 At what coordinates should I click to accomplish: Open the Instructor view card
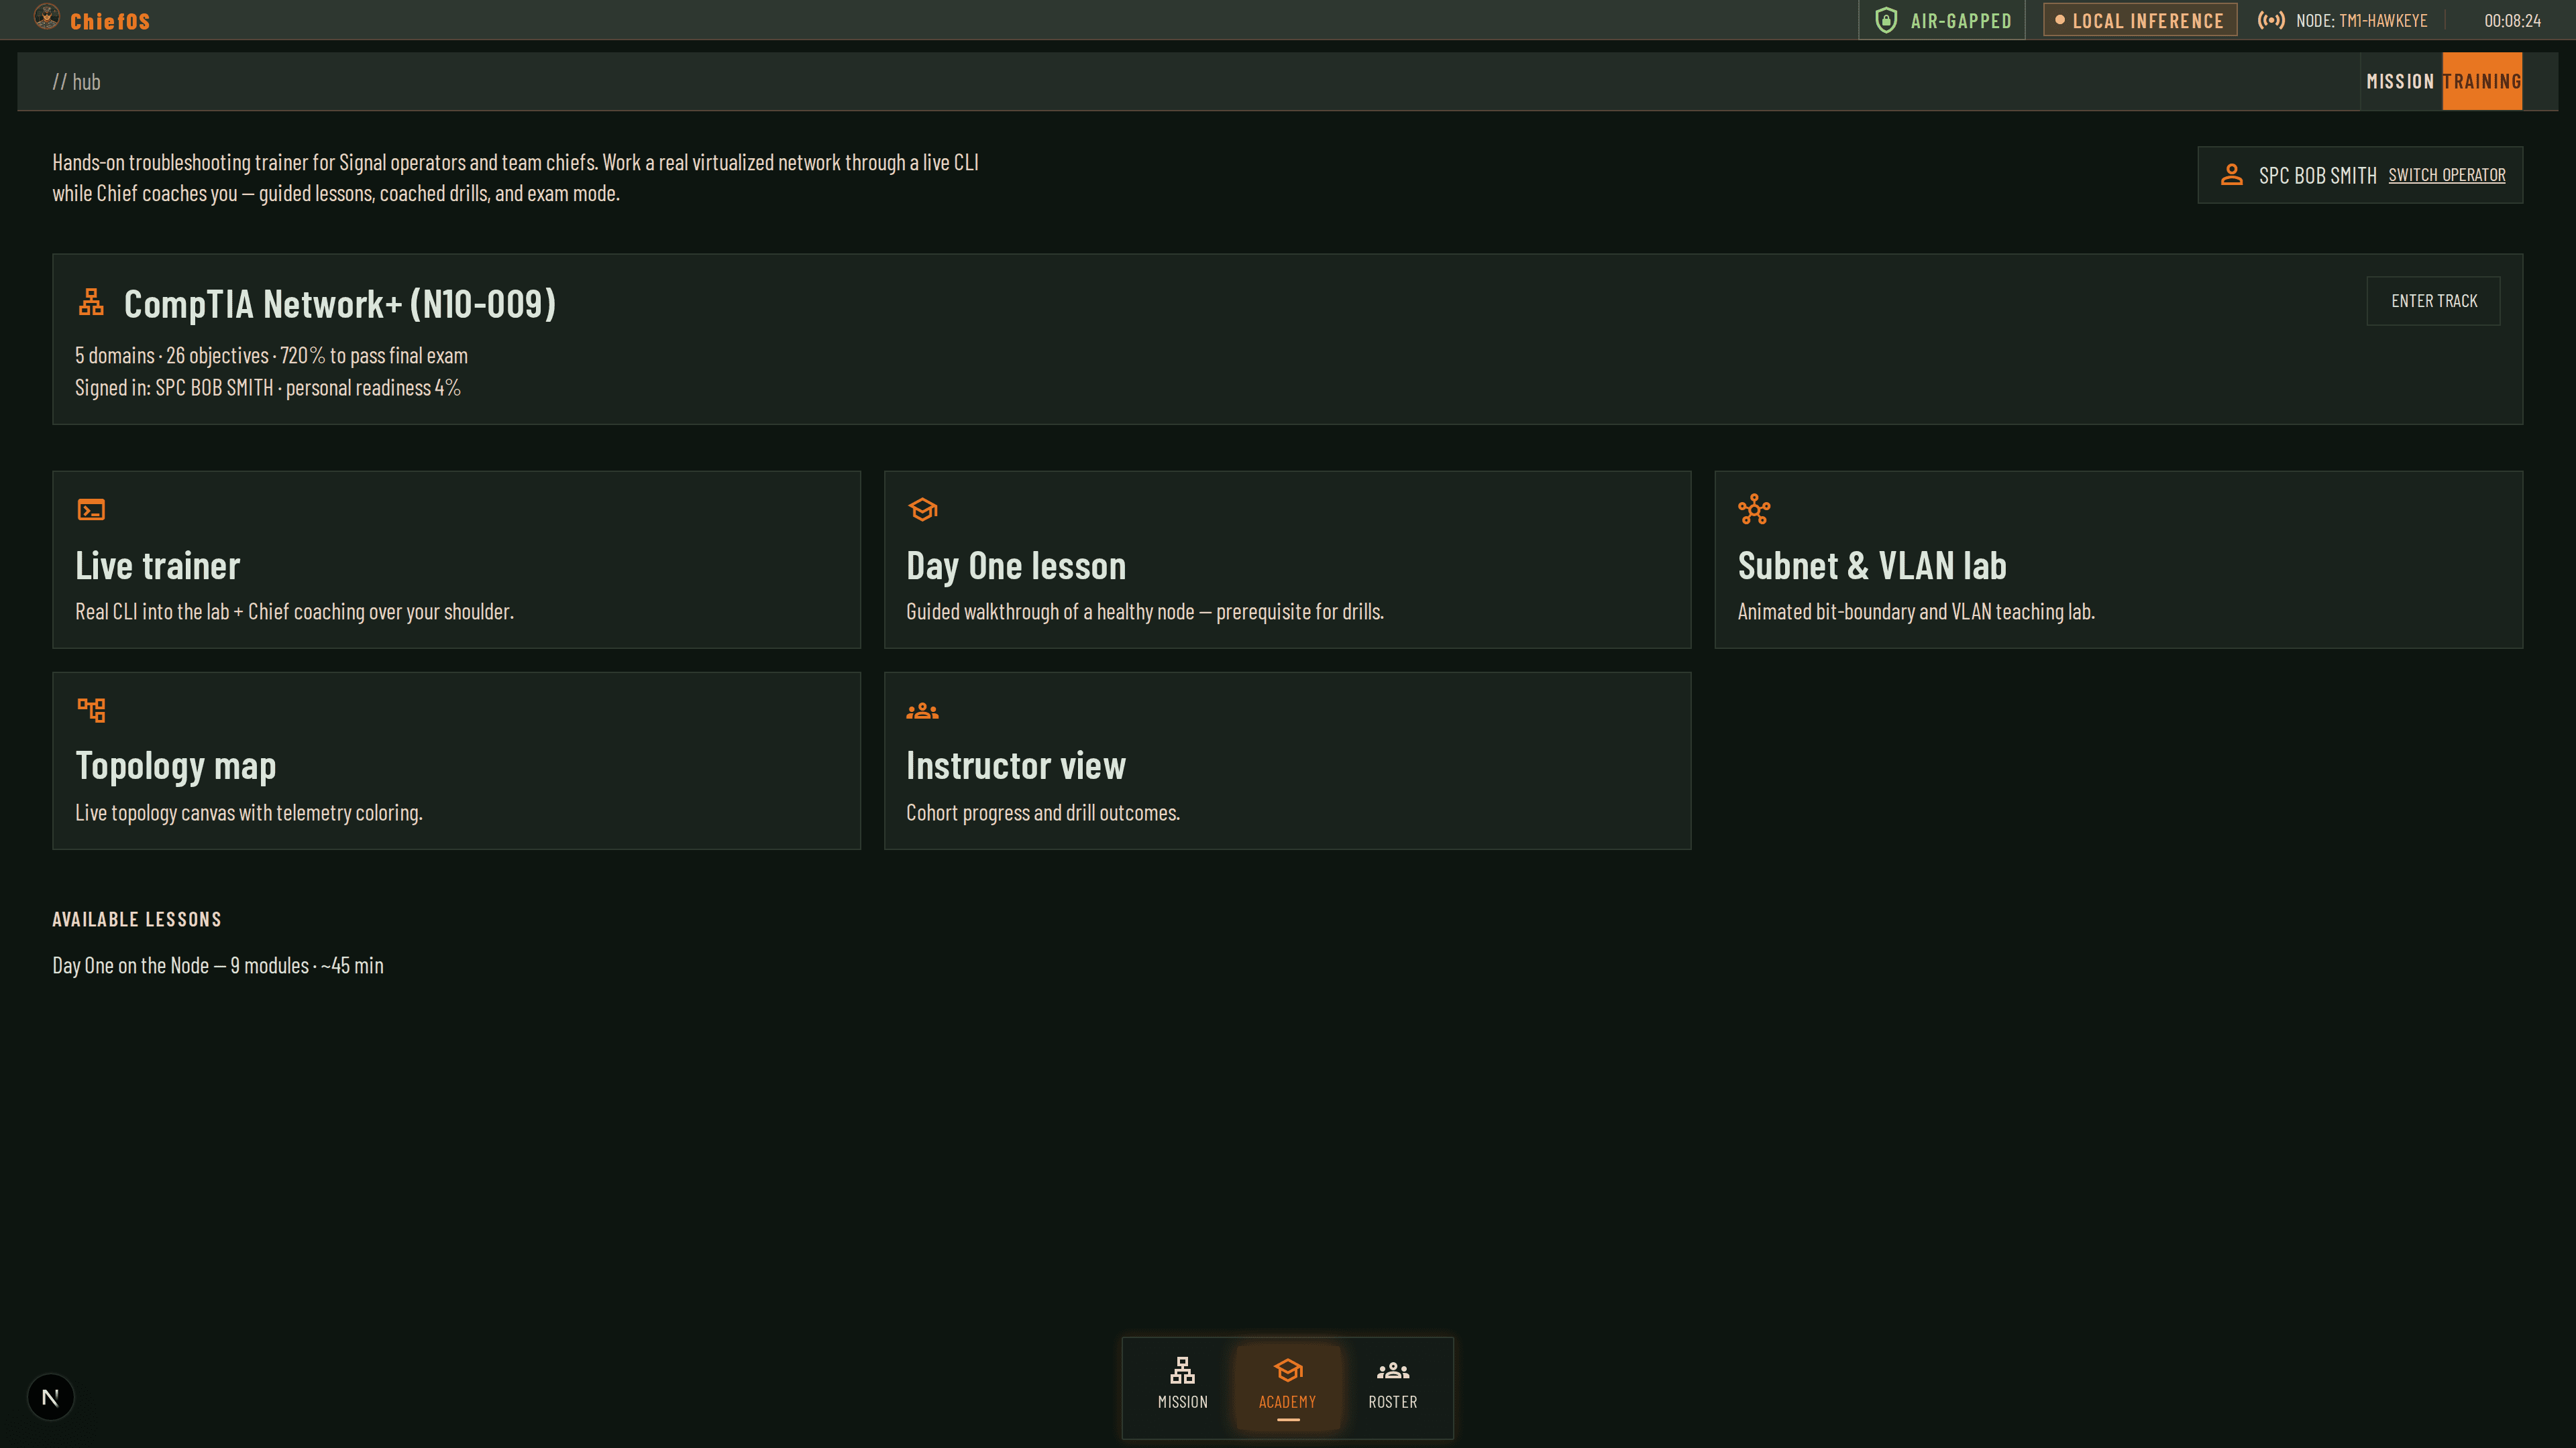click(x=1287, y=760)
